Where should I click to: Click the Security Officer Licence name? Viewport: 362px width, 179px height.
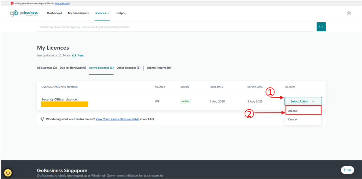coord(59,99)
